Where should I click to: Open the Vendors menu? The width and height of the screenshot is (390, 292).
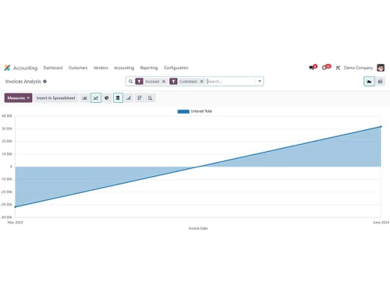pyautogui.click(x=101, y=68)
